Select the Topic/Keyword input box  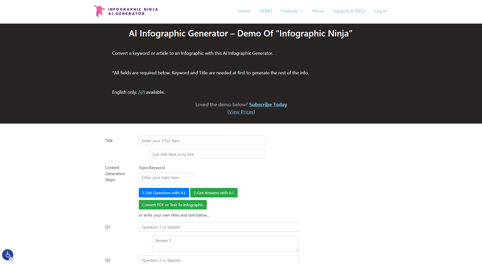pos(165,177)
